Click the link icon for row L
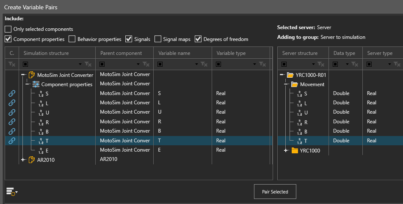This screenshot has width=403, height=204. coord(12,103)
